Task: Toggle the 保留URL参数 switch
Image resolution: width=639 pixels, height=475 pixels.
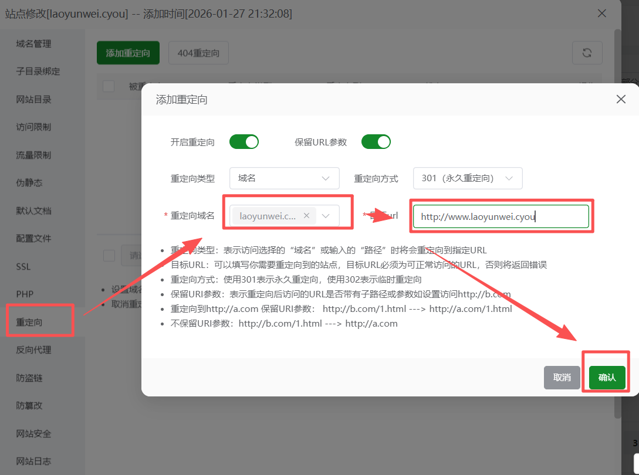Action: 376,142
